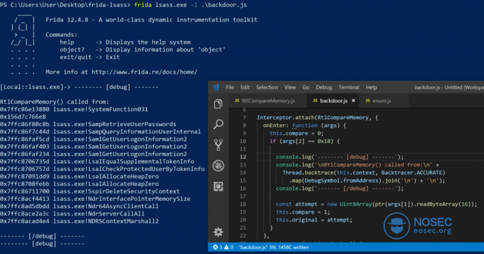Click 'LsaICheckProtectedUserByTokenInfo' terminal line
Screen dimensions: 484x254
(102, 169)
